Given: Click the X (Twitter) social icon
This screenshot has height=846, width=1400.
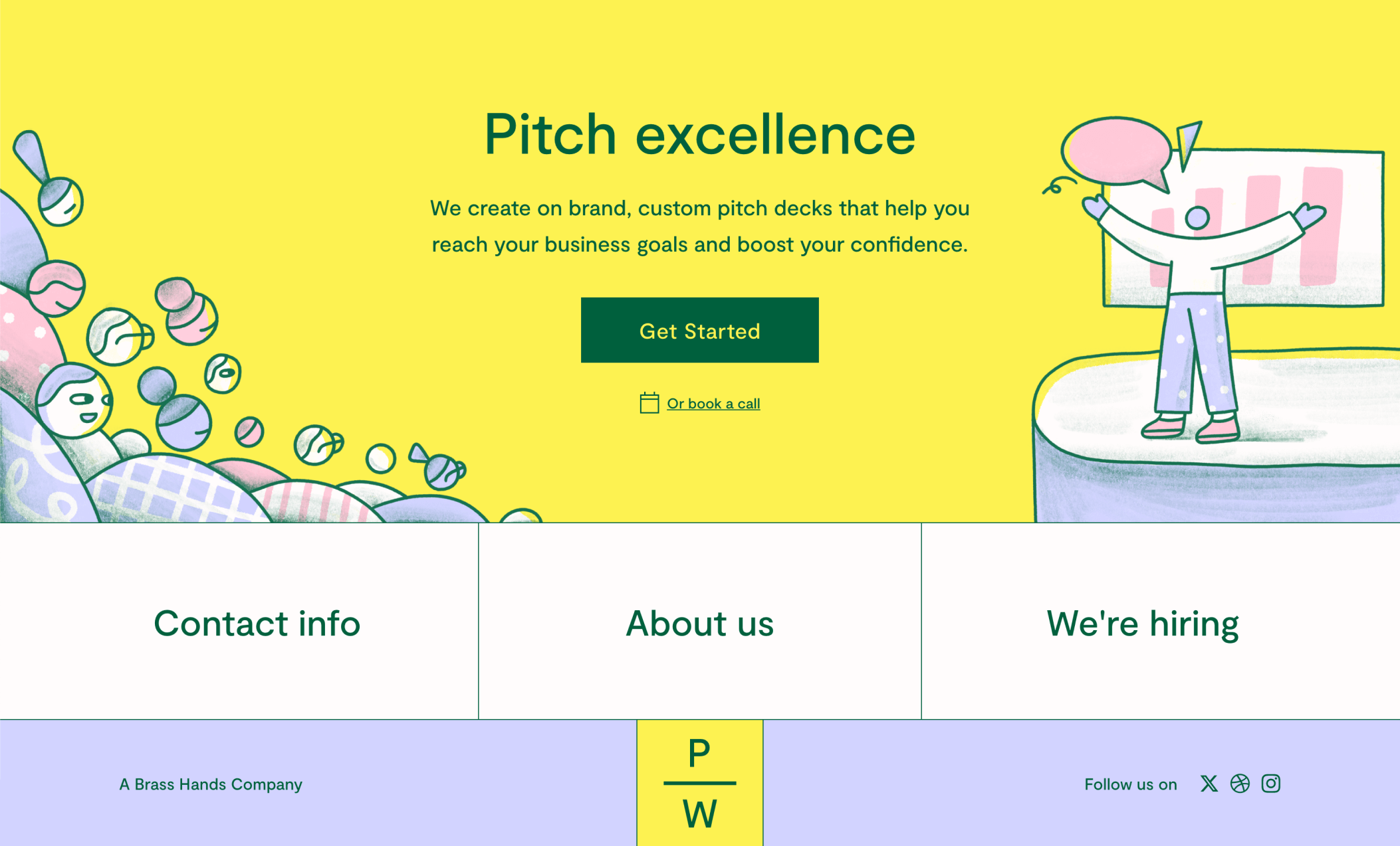Looking at the screenshot, I should pyautogui.click(x=1209, y=784).
